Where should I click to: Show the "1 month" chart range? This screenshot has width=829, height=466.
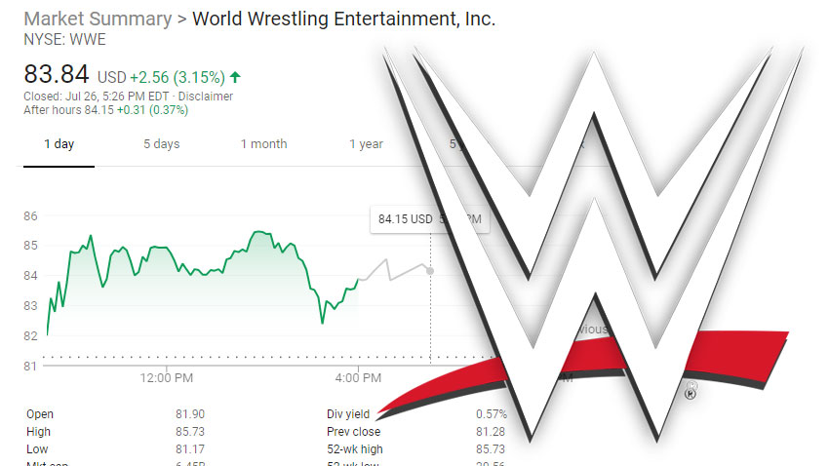click(x=263, y=144)
